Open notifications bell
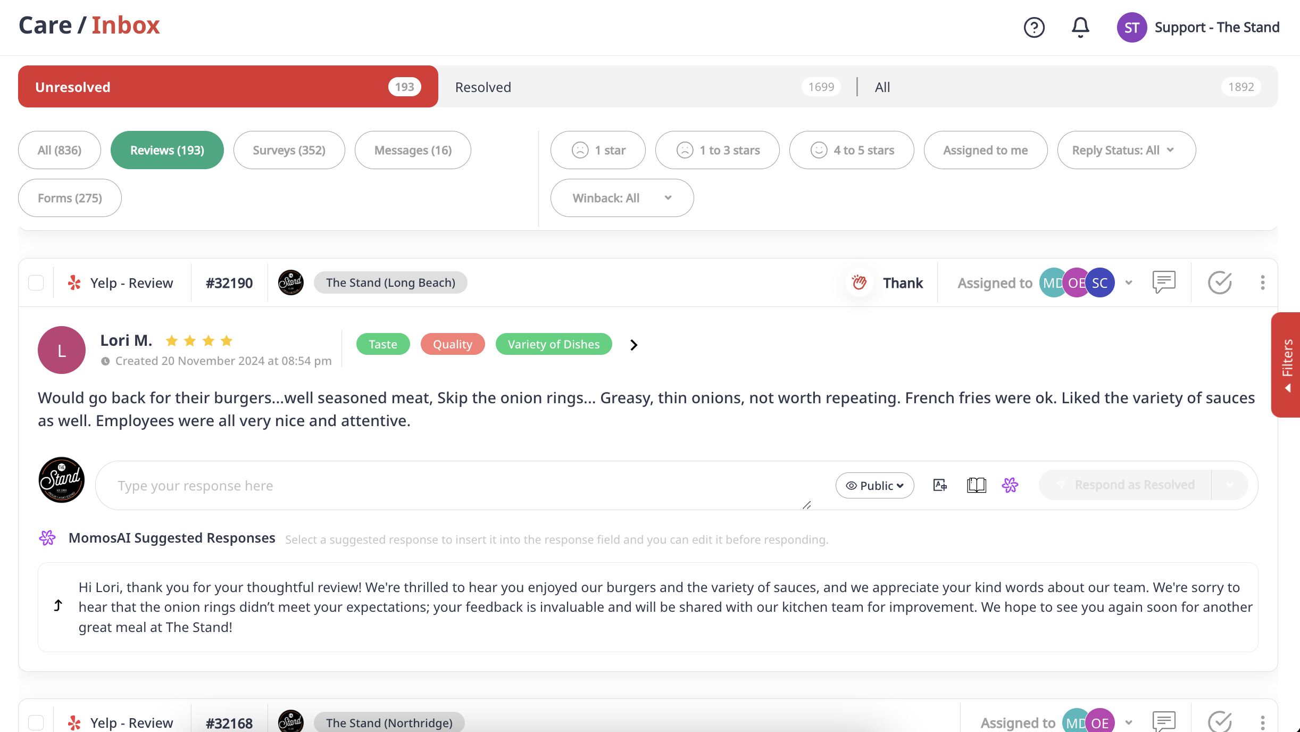This screenshot has height=732, width=1300. [x=1080, y=27]
